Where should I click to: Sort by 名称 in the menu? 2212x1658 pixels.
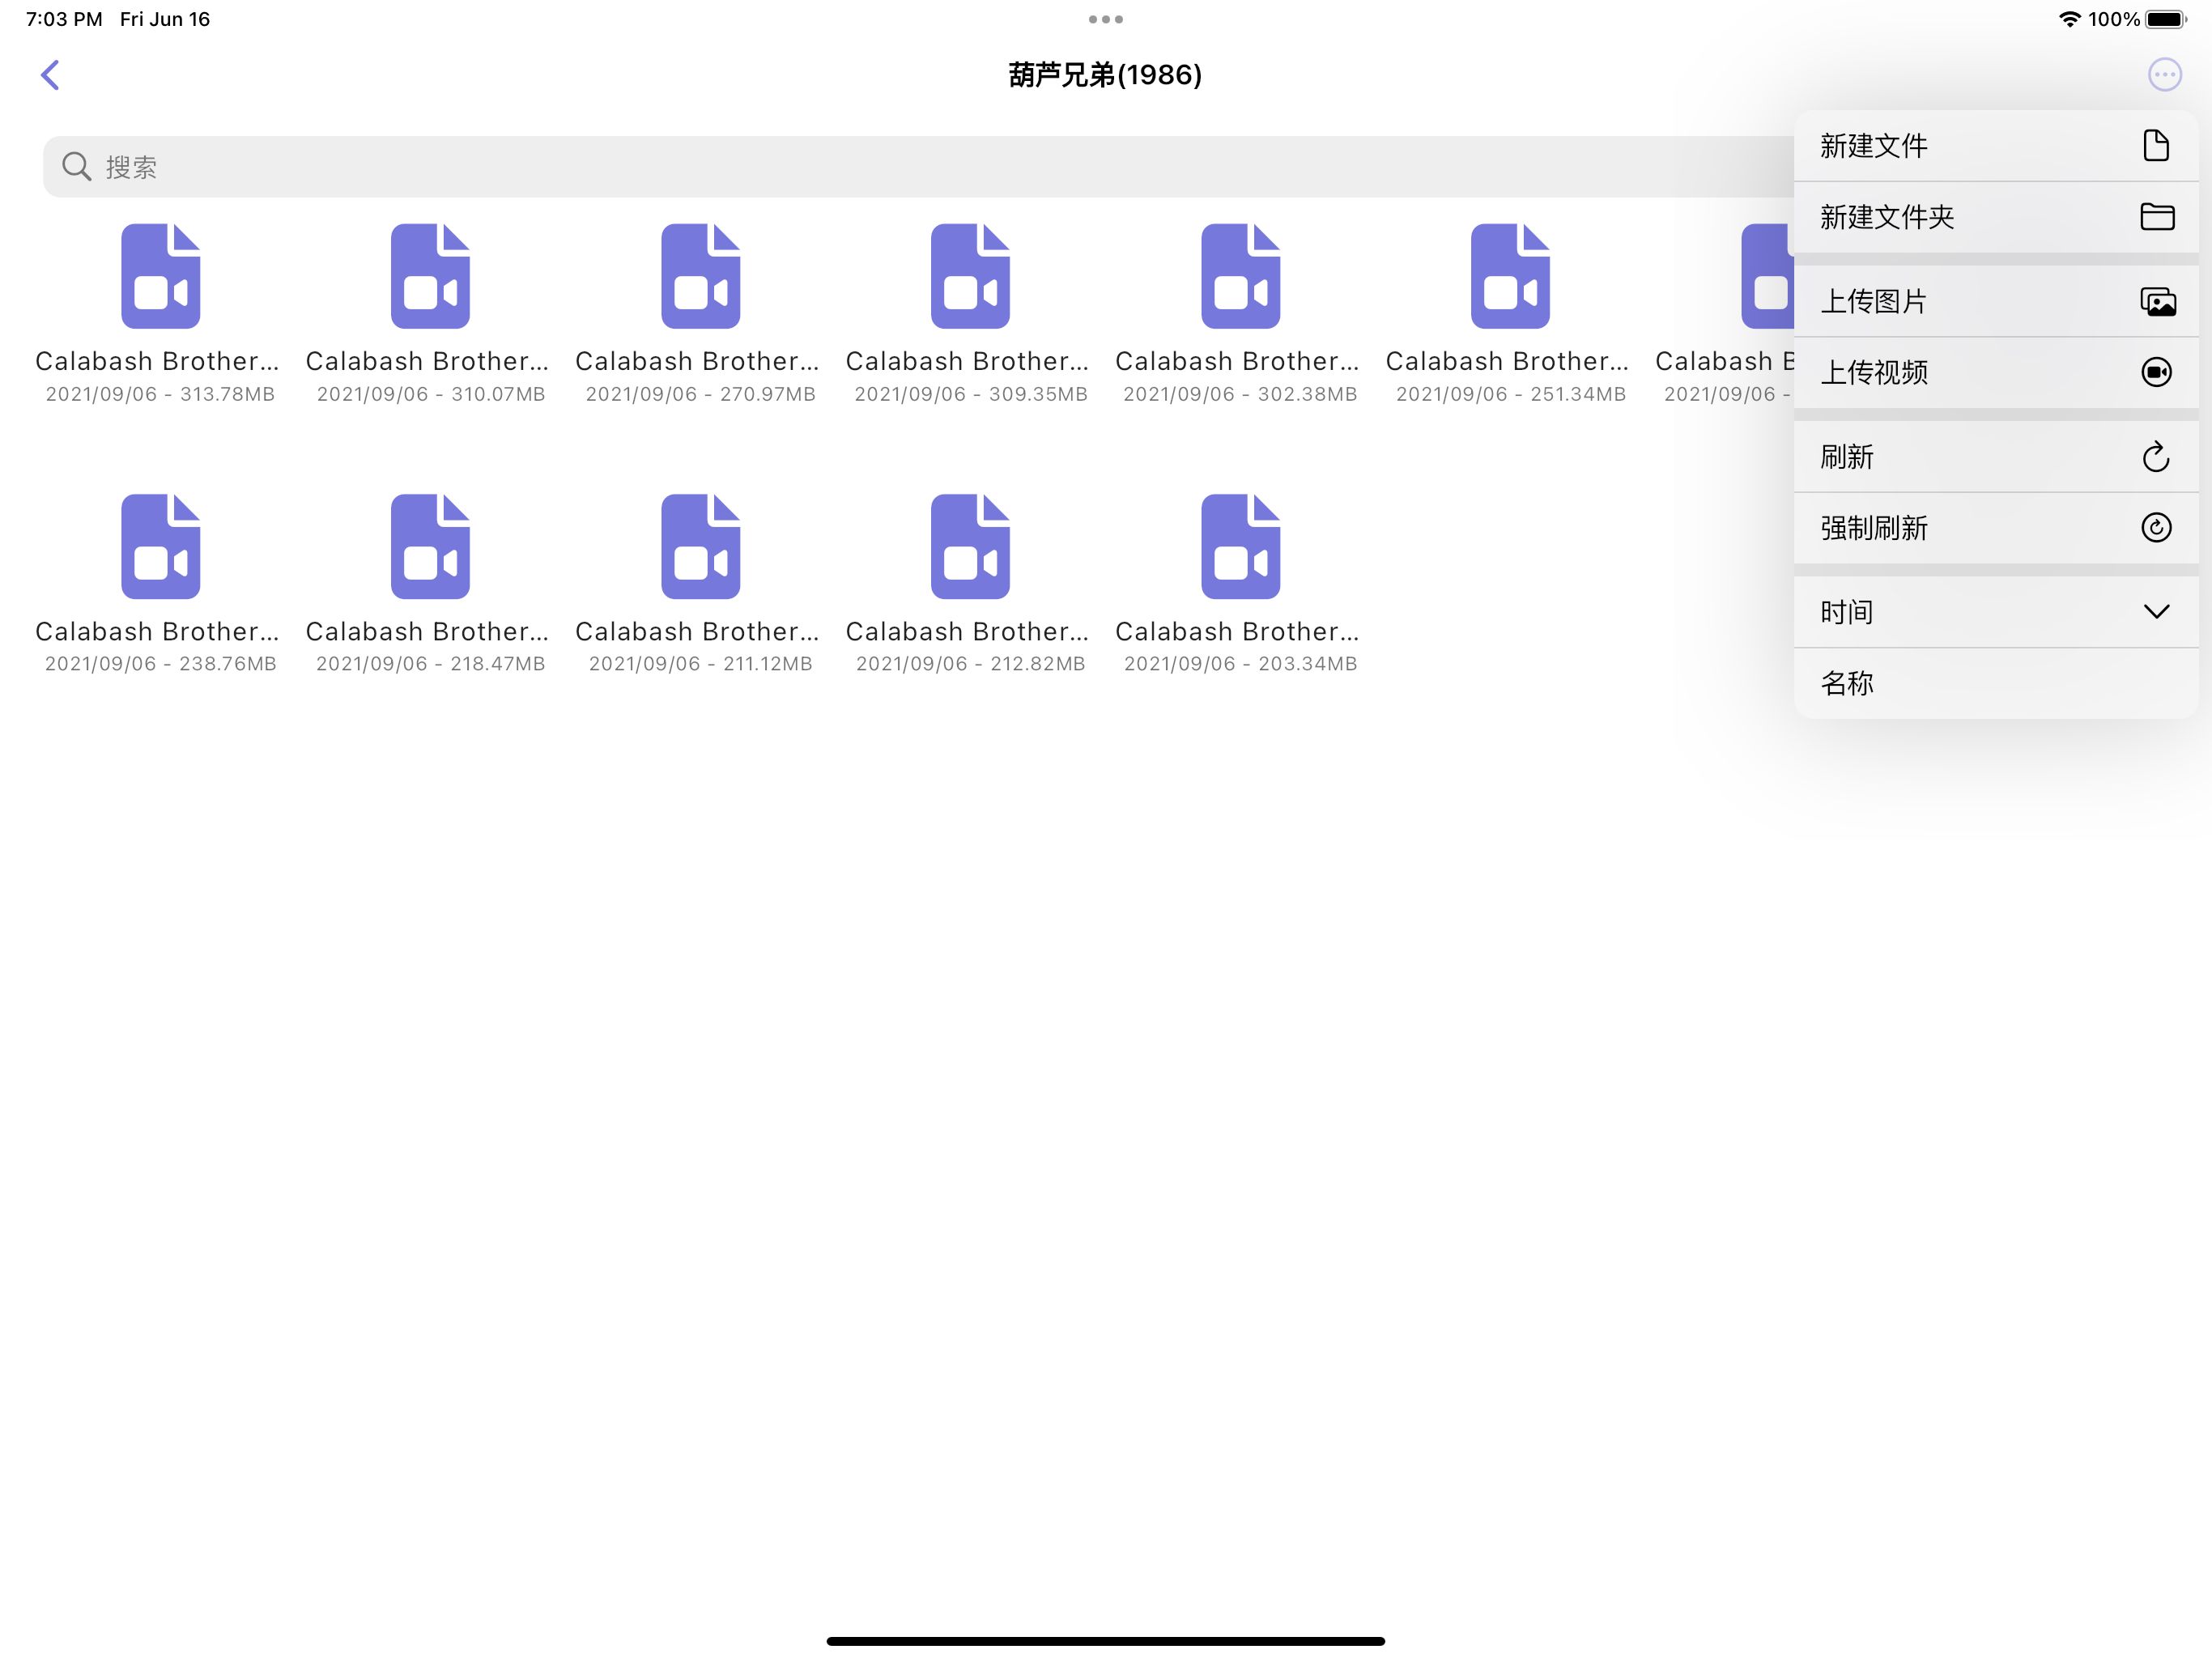coord(1996,683)
